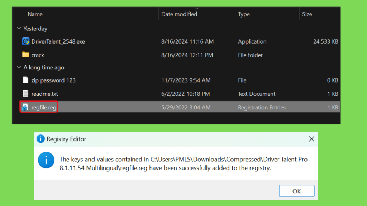Screen dimensions: 367x206
Task: Click the Application type cell
Action: (252, 41)
